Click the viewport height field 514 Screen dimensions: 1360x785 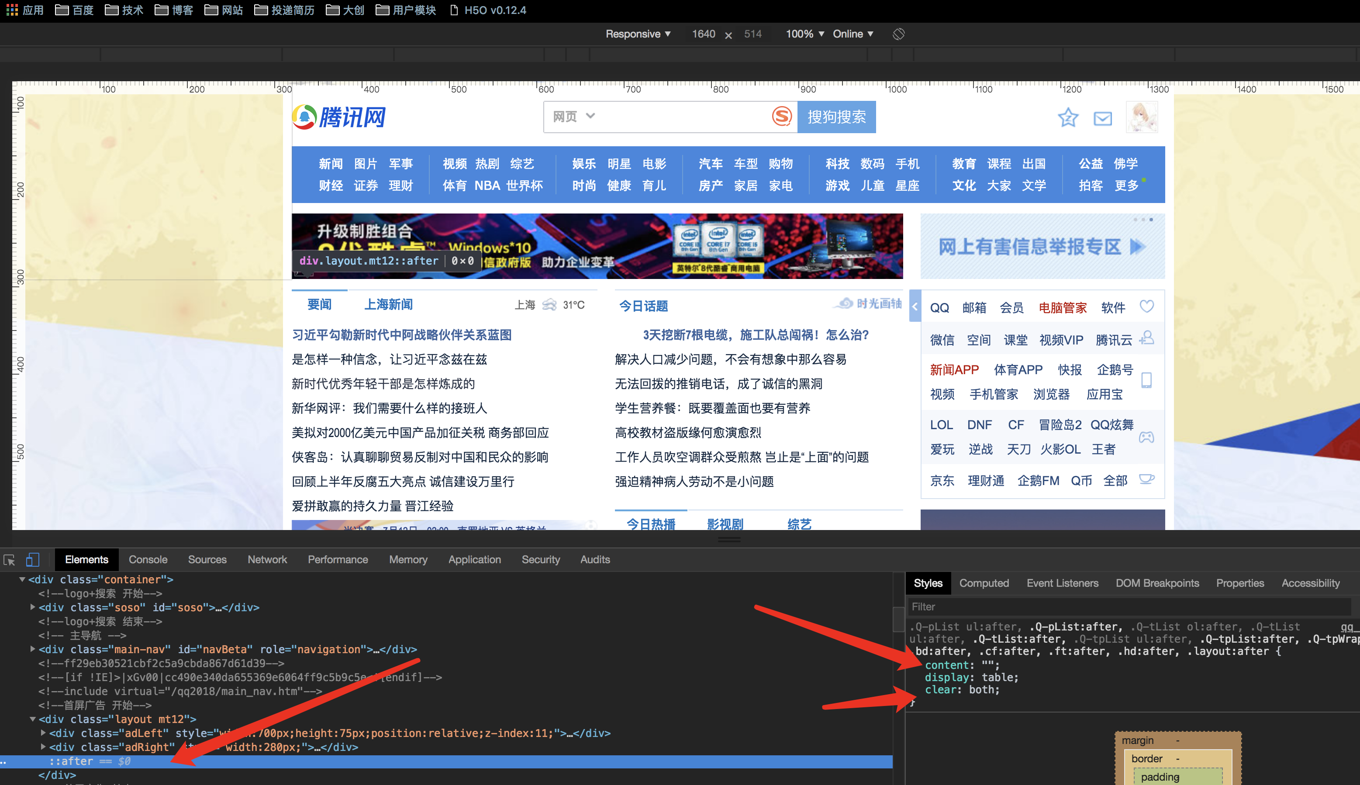point(753,34)
